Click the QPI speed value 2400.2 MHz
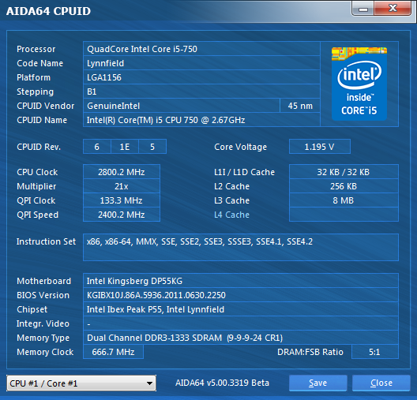This screenshot has height=400, width=417. tap(122, 215)
